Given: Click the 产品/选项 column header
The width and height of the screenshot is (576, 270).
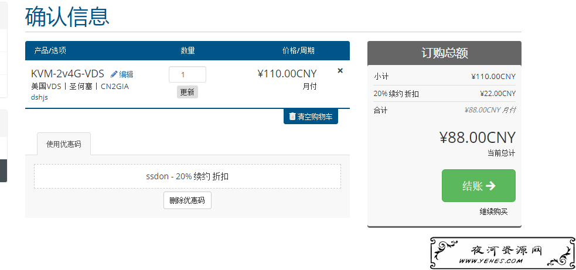Looking at the screenshot, I should coord(50,51).
